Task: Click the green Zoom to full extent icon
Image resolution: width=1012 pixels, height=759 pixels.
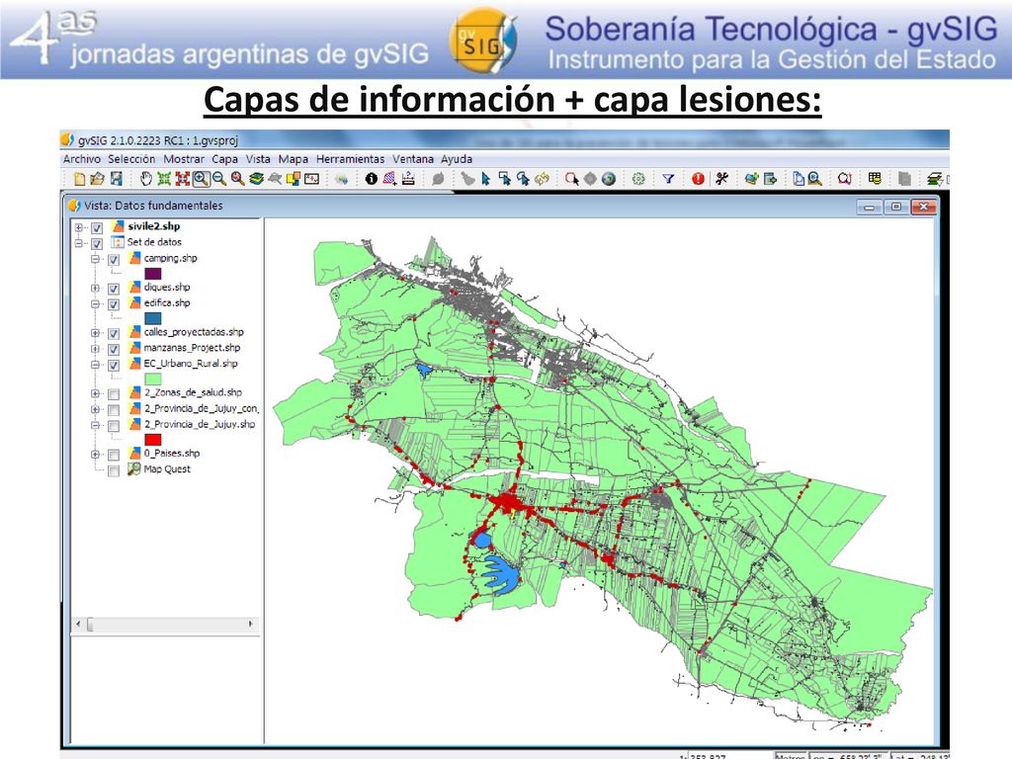Action: [165, 179]
